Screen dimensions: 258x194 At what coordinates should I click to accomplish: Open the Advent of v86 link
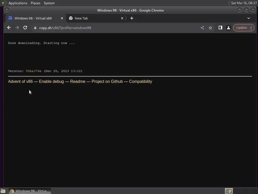[x=20, y=82]
